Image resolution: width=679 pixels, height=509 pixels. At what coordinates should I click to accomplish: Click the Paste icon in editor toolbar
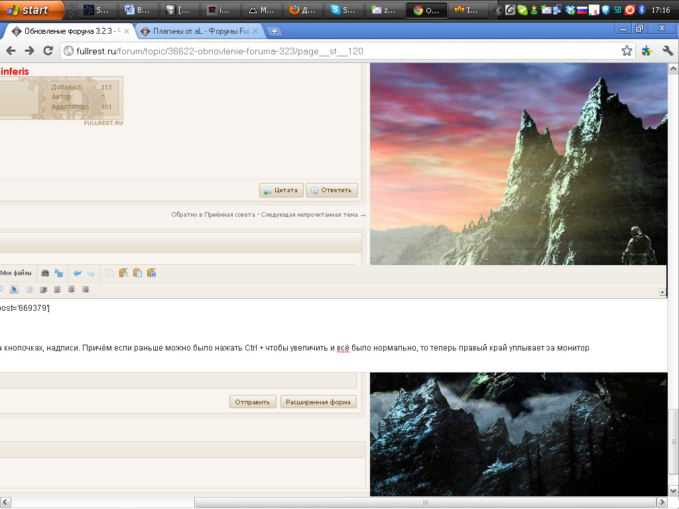click(123, 273)
